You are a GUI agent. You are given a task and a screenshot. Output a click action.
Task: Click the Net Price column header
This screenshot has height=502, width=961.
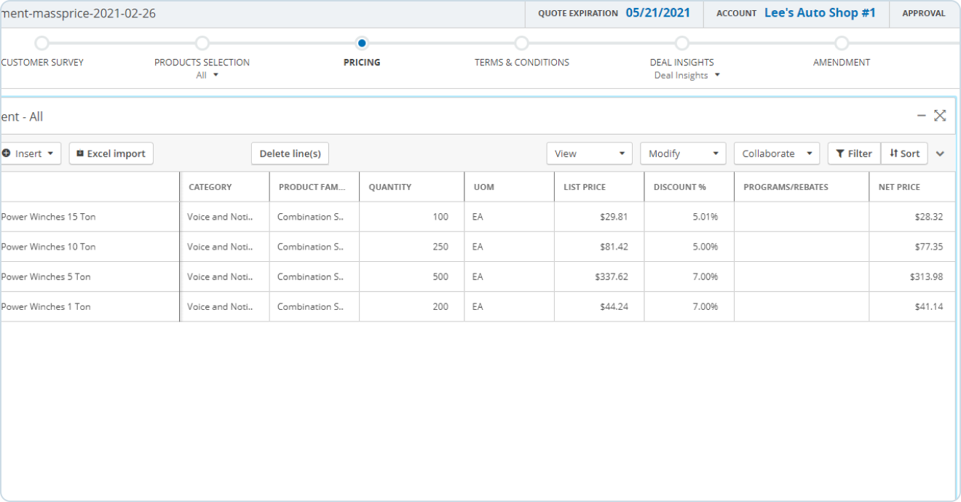[x=899, y=187]
